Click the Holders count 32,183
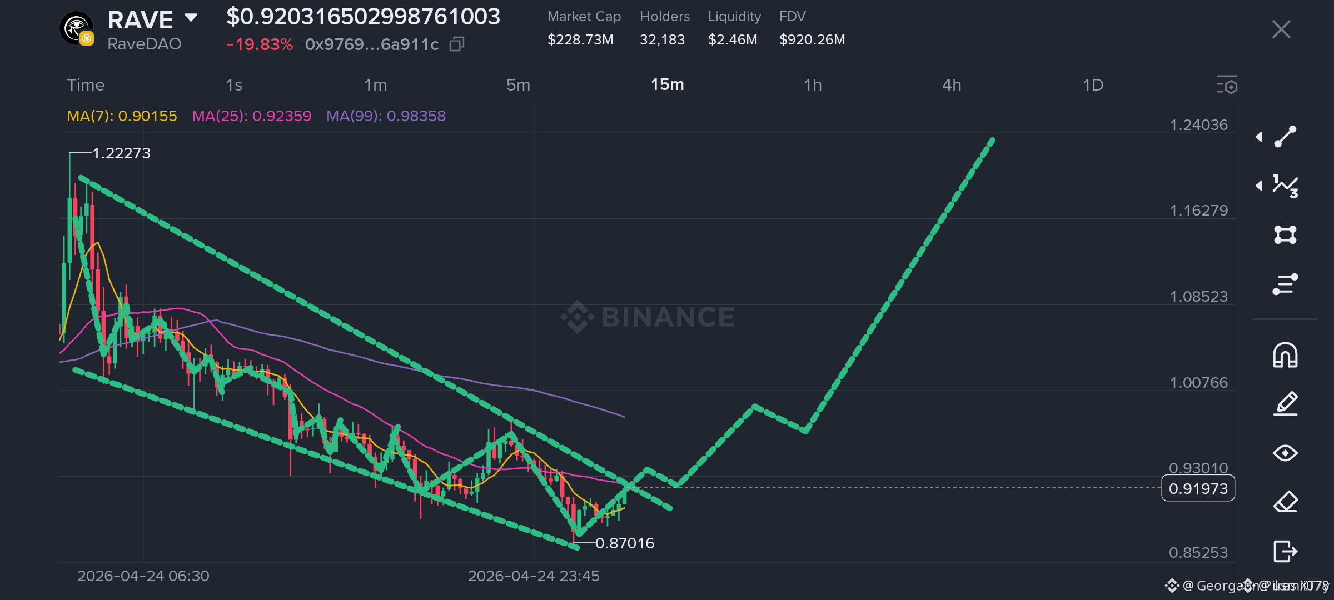Viewport: 1334px width, 600px height. [x=662, y=40]
